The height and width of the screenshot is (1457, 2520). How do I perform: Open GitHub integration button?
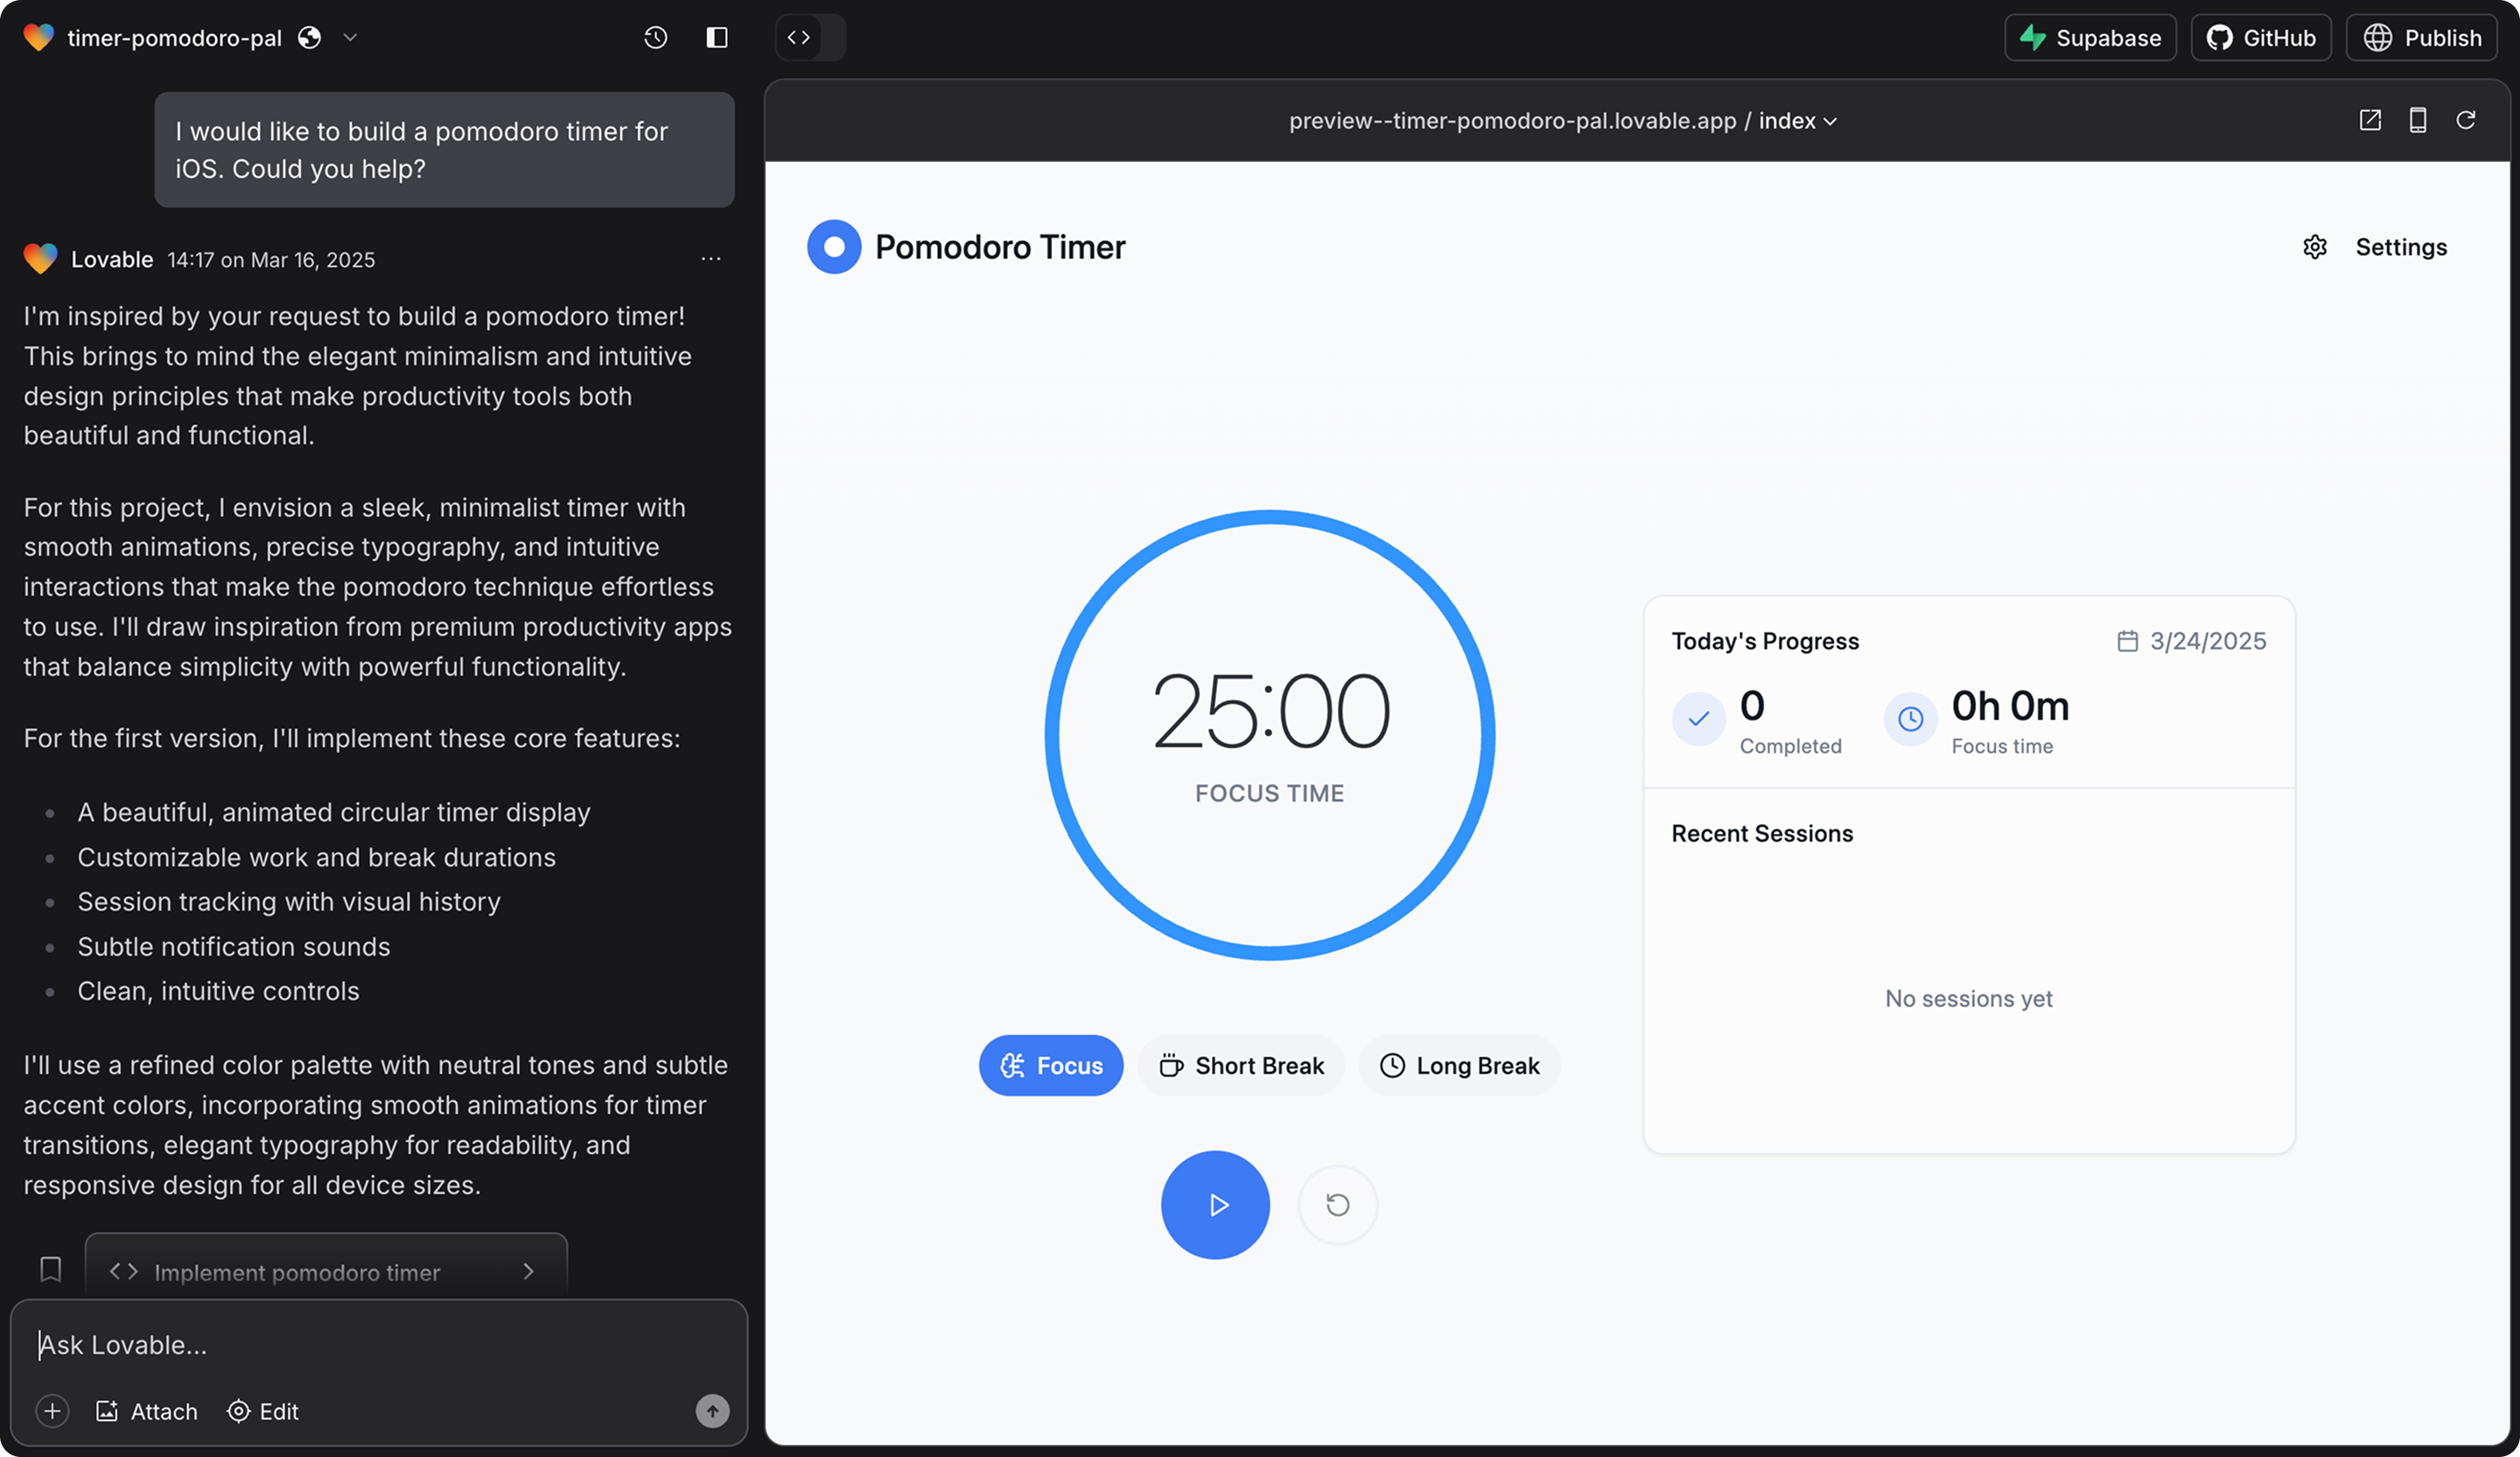click(2261, 38)
